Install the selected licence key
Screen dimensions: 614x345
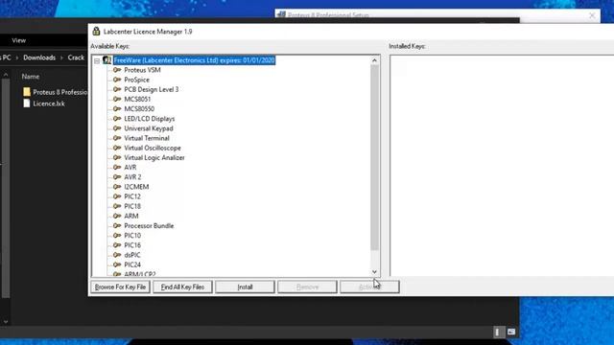[245, 287]
